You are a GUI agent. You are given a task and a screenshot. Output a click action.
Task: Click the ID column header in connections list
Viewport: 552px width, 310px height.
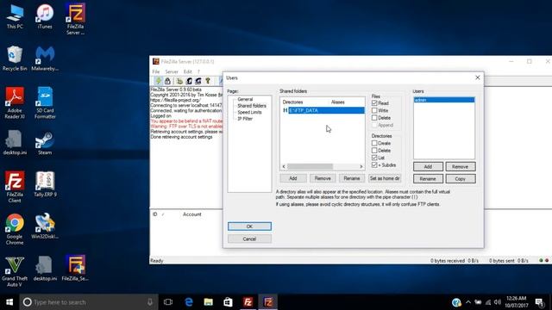tap(155, 214)
